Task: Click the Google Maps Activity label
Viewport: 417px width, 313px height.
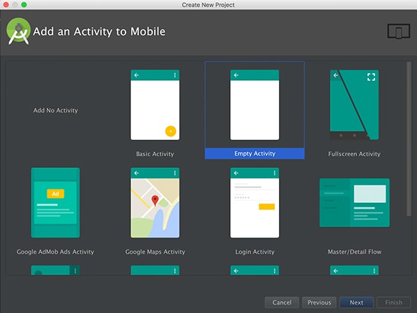Action: (x=155, y=252)
